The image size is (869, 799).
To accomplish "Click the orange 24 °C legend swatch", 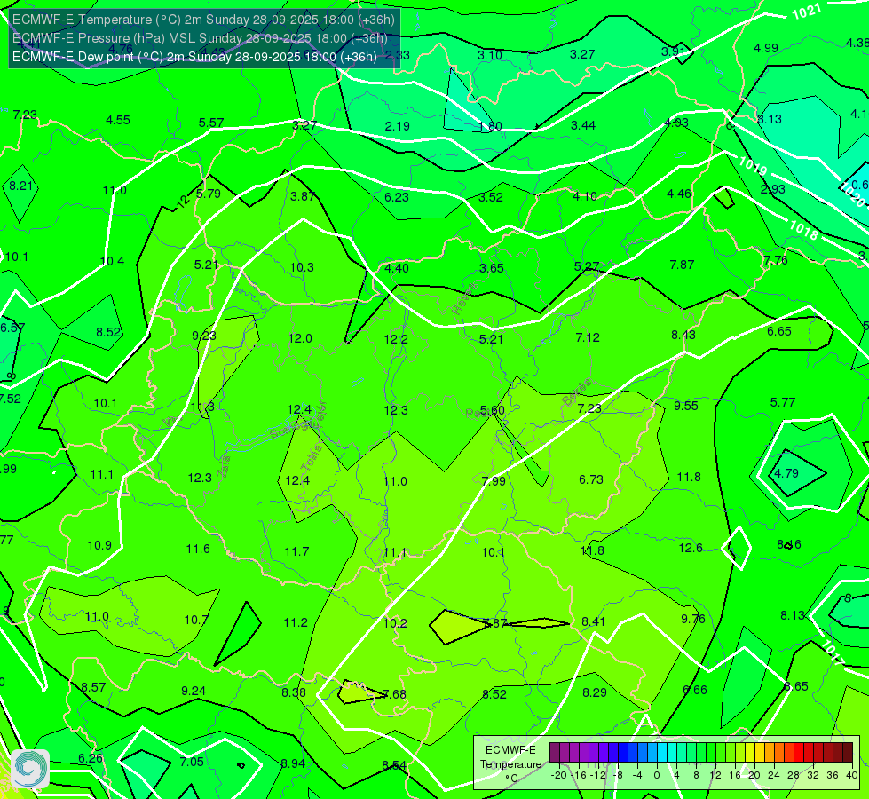I will 770,753.
